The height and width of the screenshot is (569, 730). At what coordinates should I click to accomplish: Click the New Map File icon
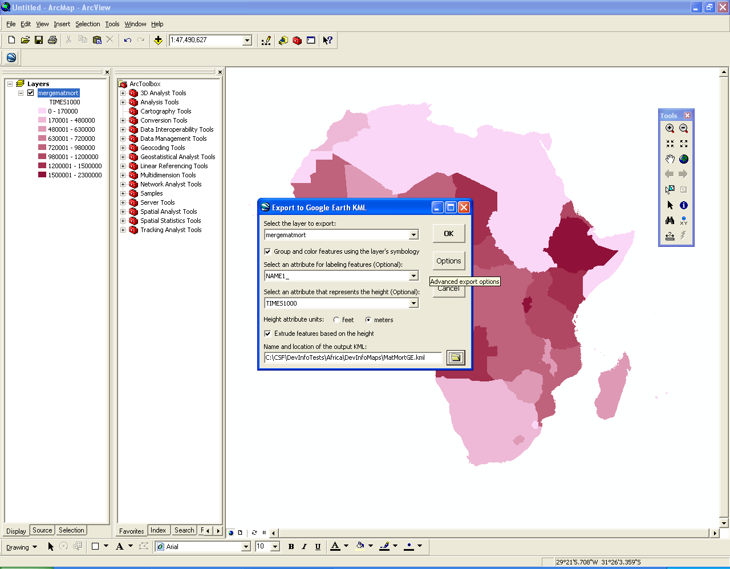(x=11, y=40)
